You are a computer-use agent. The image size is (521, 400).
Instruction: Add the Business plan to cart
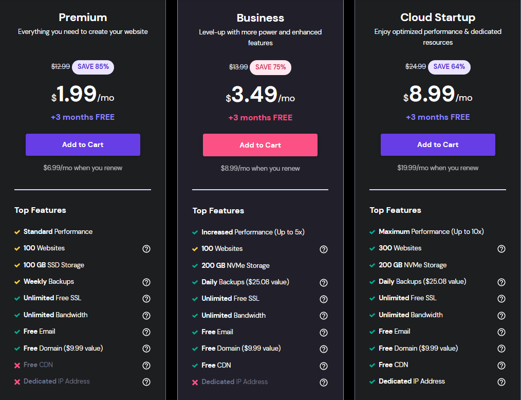[x=260, y=146]
